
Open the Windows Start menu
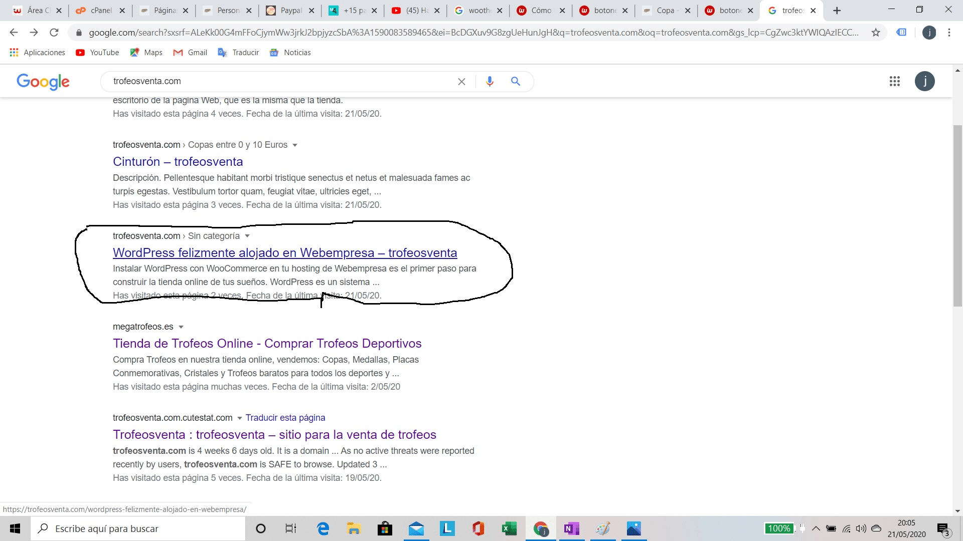15,528
